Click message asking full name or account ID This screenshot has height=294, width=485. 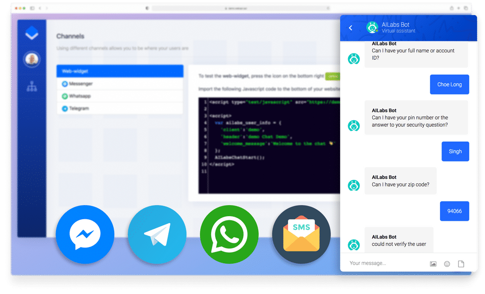416,54
